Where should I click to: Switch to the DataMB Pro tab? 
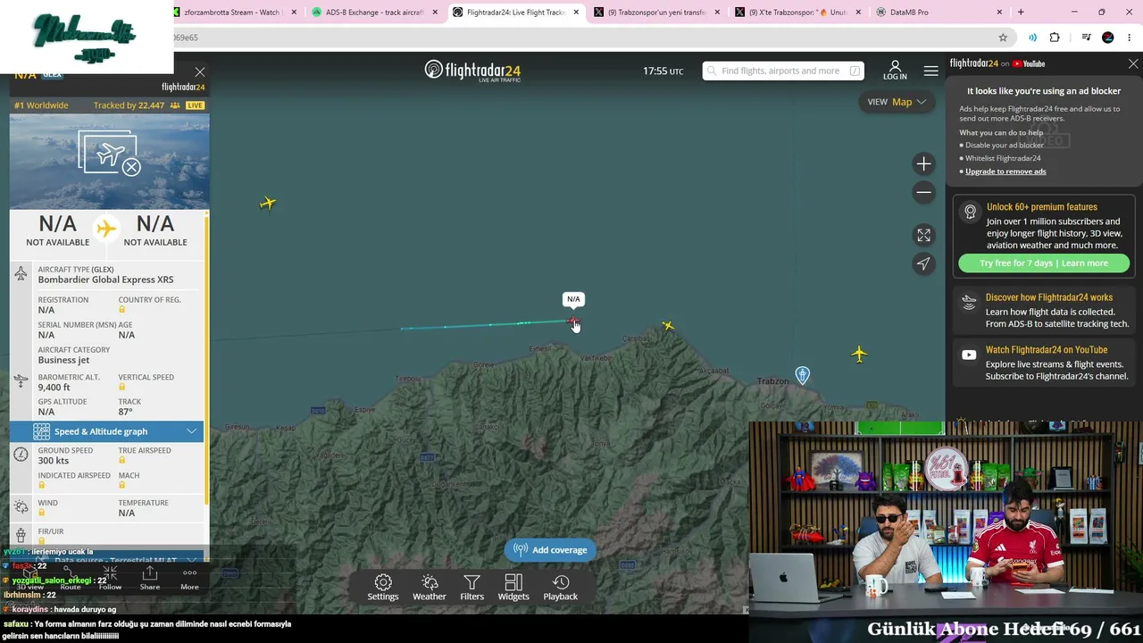pyautogui.click(x=936, y=13)
